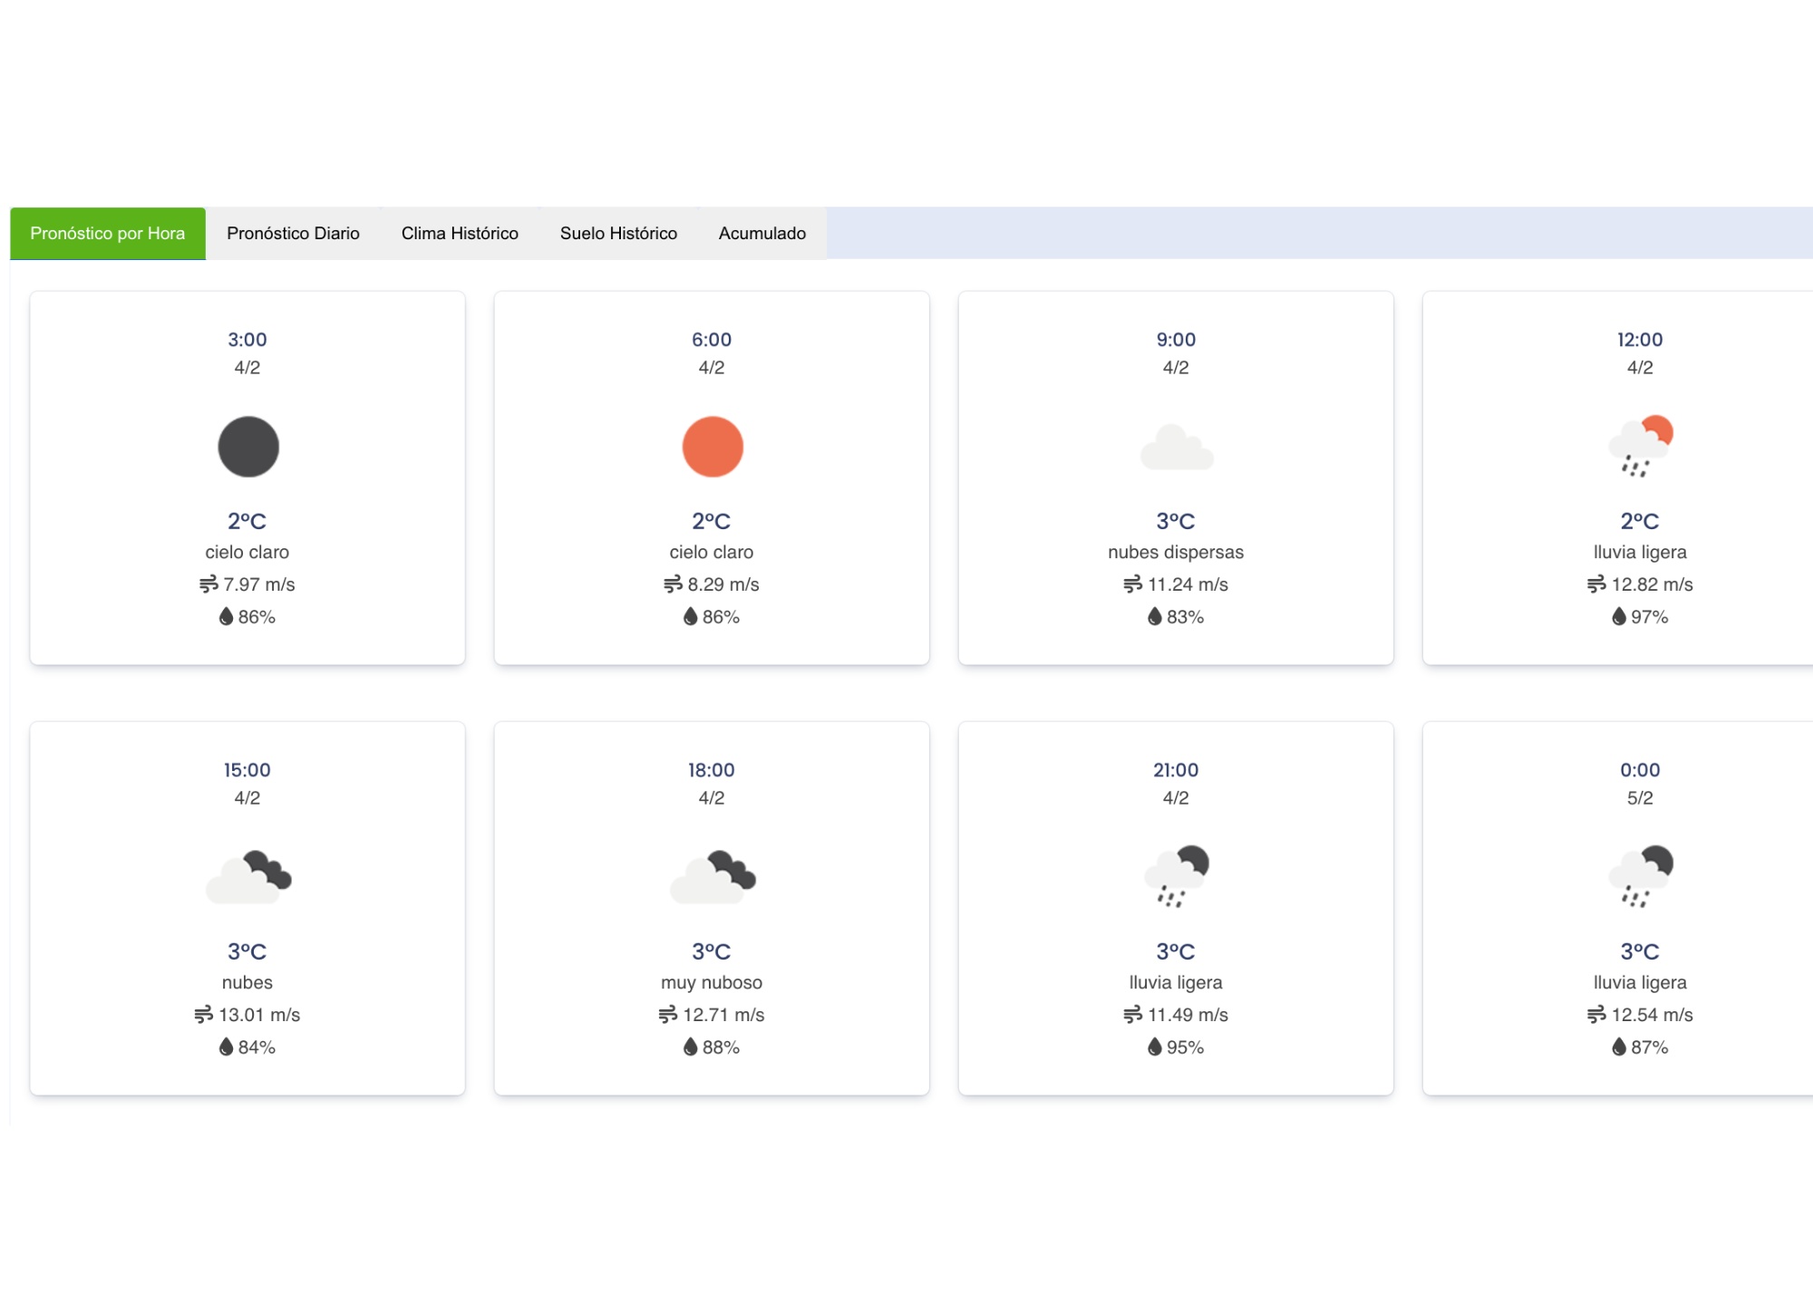Click the night rain icon at 0:00
Screen dimensions: 1813x1312
click(1640, 877)
